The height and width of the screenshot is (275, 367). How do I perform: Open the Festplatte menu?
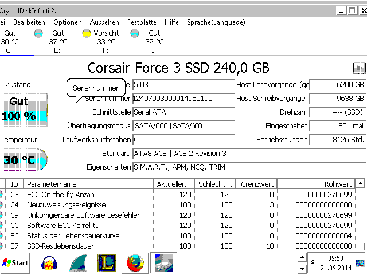pyautogui.click(x=142, y=22)
